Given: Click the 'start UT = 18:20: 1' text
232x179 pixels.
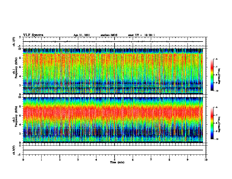Looking at the screenshot, I should click(141, 35).
